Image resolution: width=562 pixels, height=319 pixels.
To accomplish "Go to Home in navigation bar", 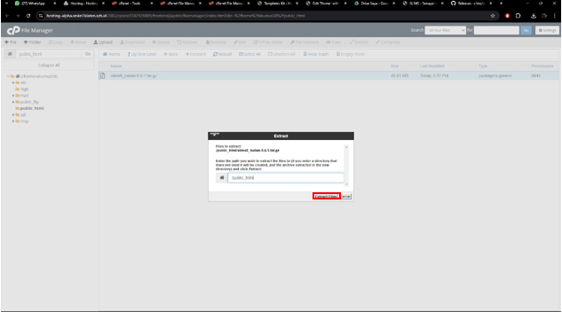I will [111, 54].
